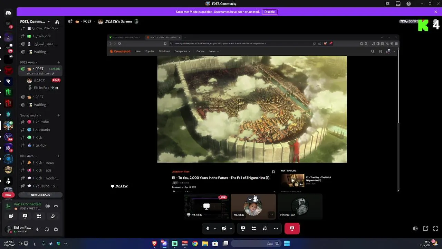This screenshot has height=249, width=442.
Task: Collapse participants with the down chevron
Action: click(x=250, y=199)
